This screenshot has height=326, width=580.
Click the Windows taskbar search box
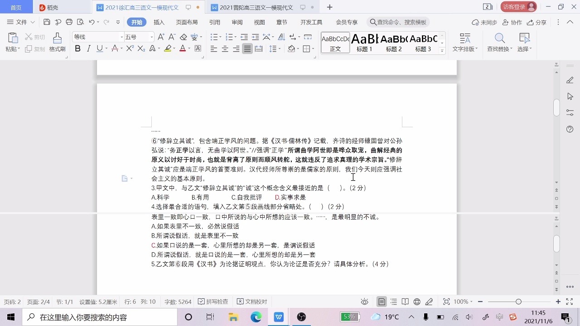100,317
